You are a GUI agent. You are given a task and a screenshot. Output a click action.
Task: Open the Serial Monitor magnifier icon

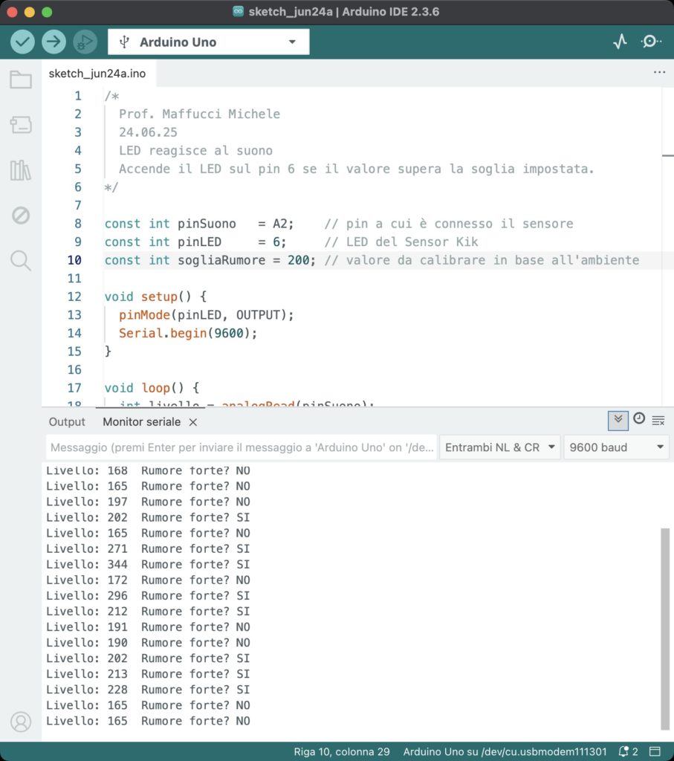click(x=651, y=42)
